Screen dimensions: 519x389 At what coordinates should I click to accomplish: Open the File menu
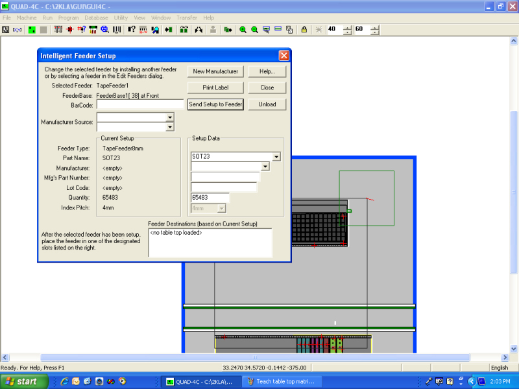[x=6, y=18]
